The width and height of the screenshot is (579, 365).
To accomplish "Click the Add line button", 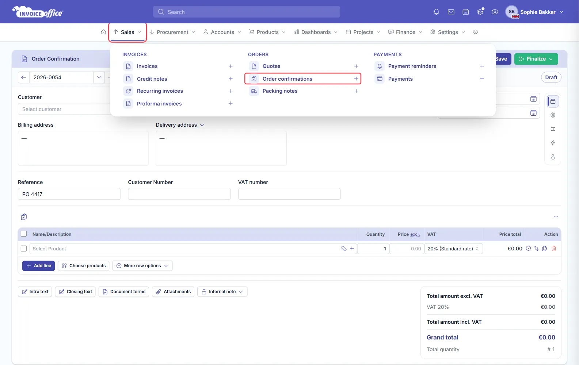I will coord(38,266).
